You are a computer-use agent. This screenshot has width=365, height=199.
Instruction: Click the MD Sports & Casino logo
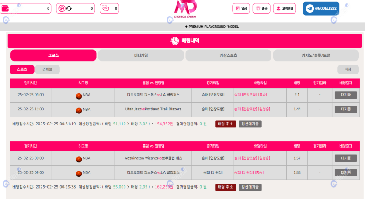[185, 9]
